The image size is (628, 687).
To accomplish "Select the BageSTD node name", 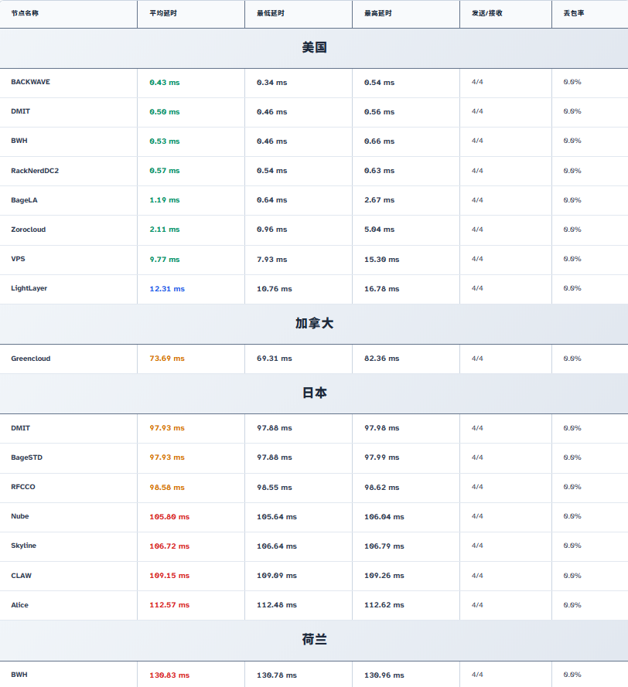I will pyautogui.click(x=27, y=457).
